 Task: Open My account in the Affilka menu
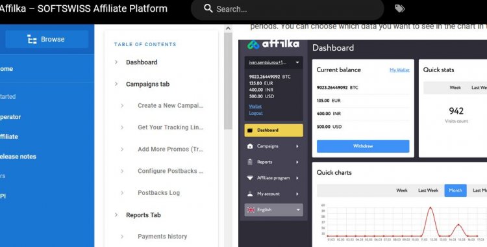(x=273, y=194)
